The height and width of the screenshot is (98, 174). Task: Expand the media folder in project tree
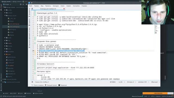[5, 43]
